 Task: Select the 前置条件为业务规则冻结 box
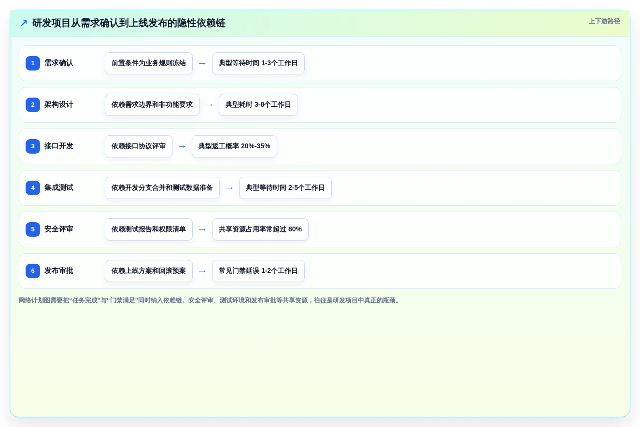[149, 63]
